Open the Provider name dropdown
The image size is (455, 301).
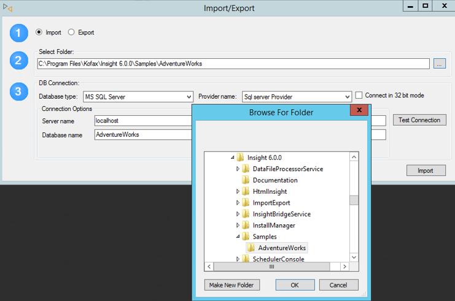click(x=297, y=97)
